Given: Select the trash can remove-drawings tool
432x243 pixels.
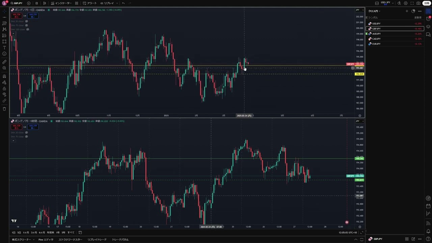Looking at the screenshot, I should click(4, 109).
